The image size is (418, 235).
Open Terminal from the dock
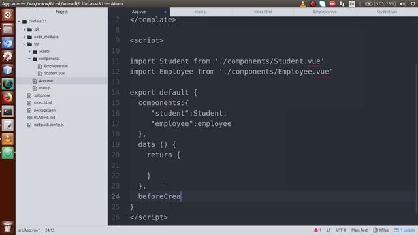click(7, 112)
